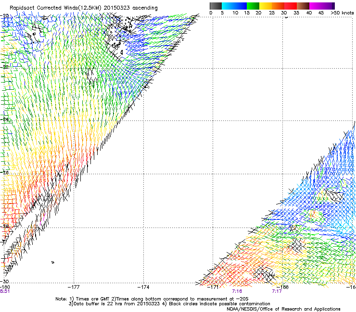This screenshot has width=356, height=312.
Task: Click the "0" legend scale label
Action: 211,13
